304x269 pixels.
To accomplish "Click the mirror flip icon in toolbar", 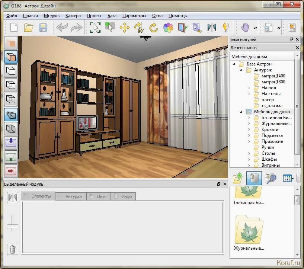I will click(x=212, y=28).
